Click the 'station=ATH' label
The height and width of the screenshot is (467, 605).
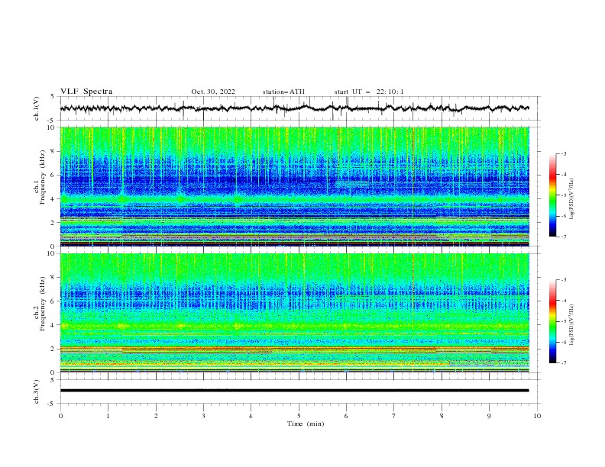283,92
